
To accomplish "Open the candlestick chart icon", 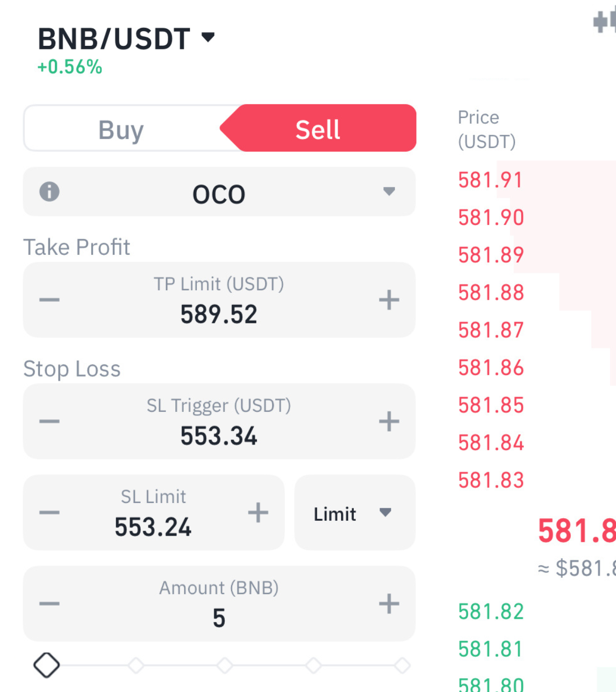I will point(604,22).
